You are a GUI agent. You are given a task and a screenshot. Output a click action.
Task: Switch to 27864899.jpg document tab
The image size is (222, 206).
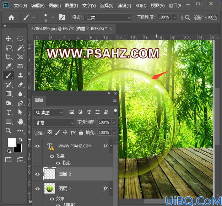(x=69, y=29)
